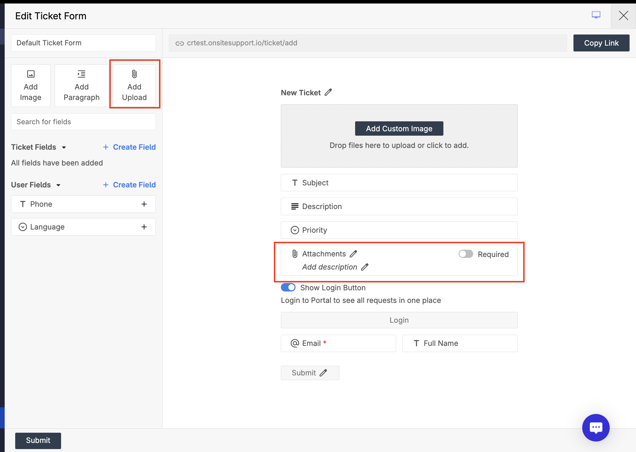This screenshot has width=636, height=452.
Task: Click the link icon beside the ticket URL
Action: coord(179,43)
